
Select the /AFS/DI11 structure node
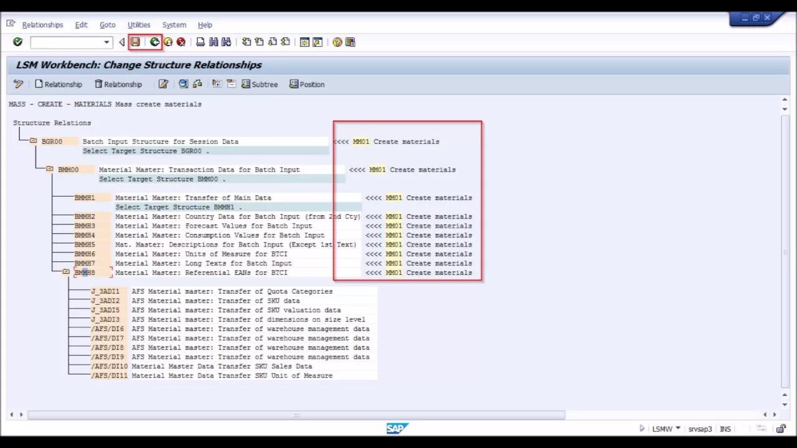[x=109, y=376]
